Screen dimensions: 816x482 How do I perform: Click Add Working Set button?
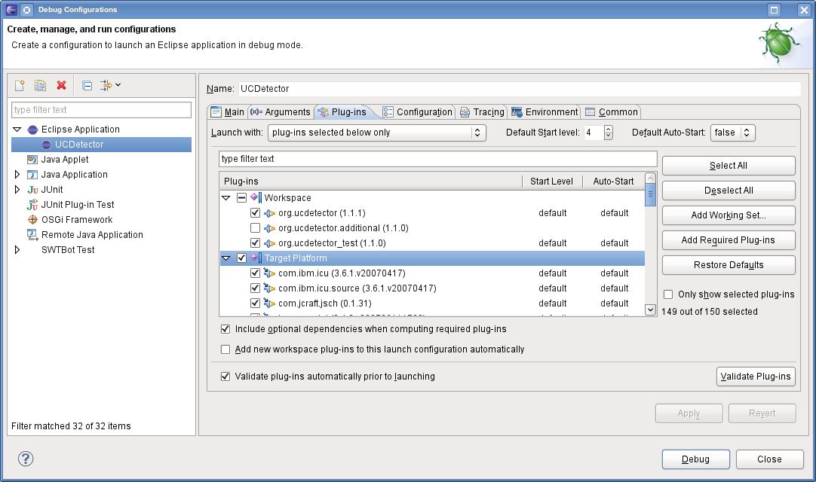[x=729, y=215]
